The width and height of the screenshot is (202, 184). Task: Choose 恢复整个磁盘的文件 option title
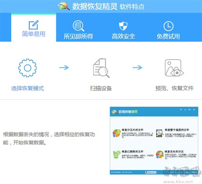coord(177,130)
